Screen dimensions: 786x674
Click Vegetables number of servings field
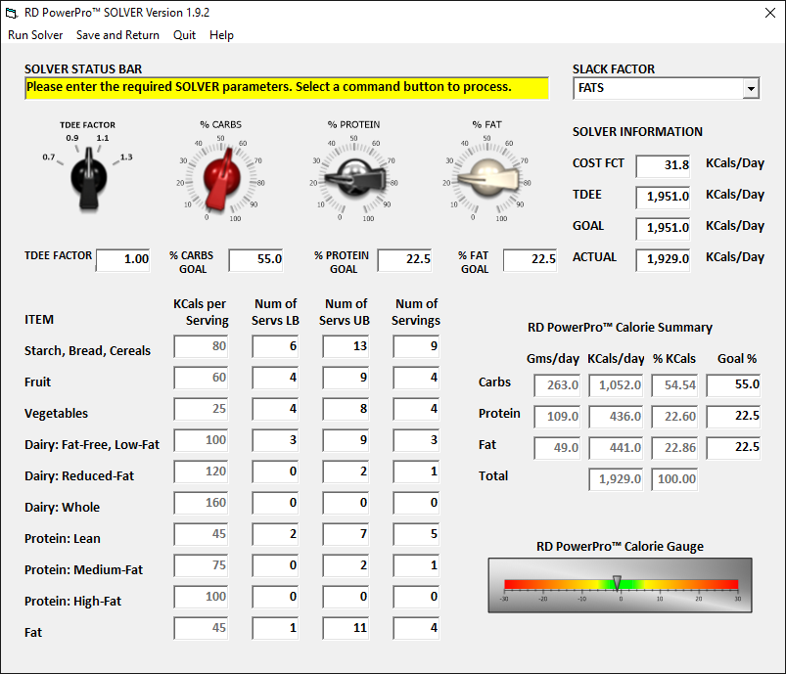[416, 410]
